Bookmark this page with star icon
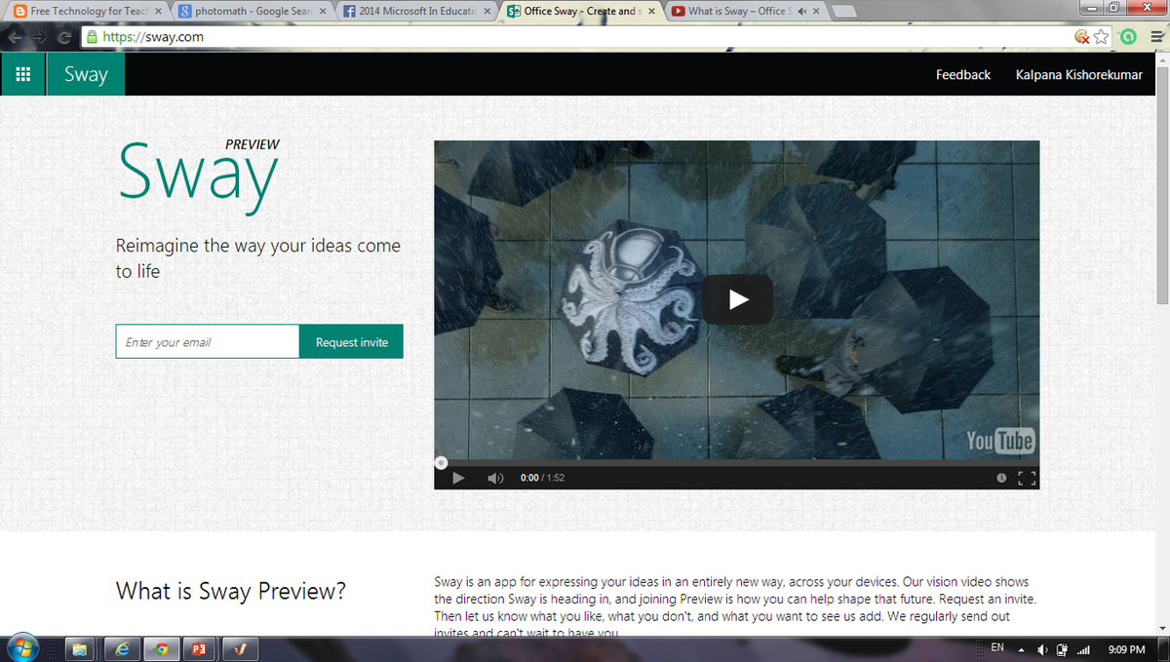Viewport: 1170px width, 662px height. 1102,37
